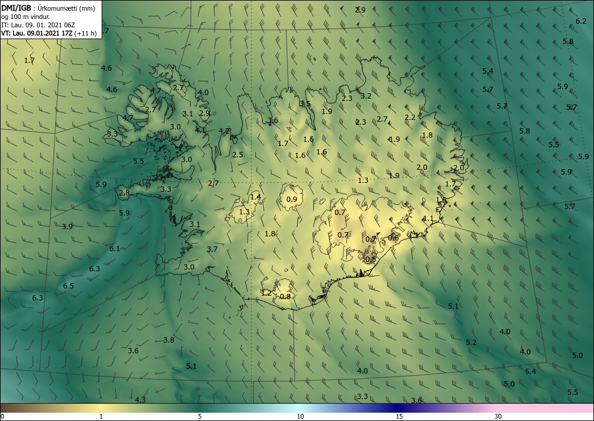Click the map value "6.2"
Viewport: 594px width, 421px height.
click(581, 21)
